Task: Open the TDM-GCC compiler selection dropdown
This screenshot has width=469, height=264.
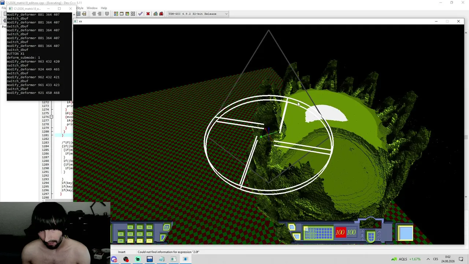Action: 198,14
